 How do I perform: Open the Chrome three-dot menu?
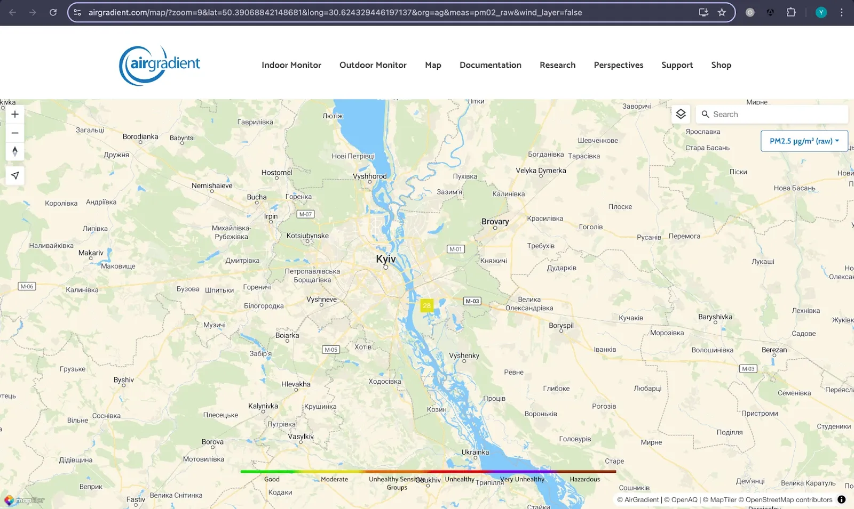(x=842, y=12)
